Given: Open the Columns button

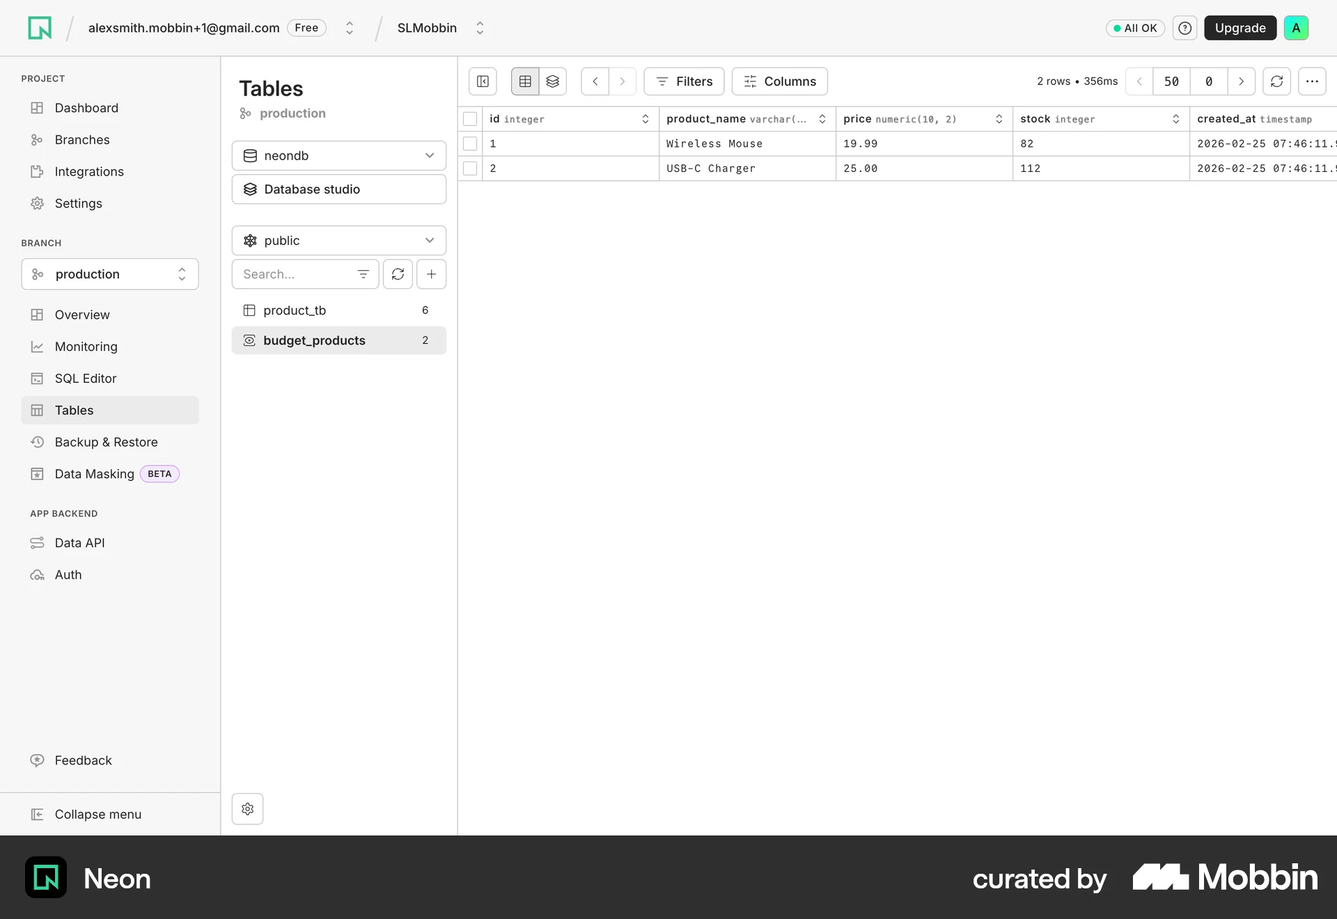Looking at the screenshot, I should [x=780, y=81].
